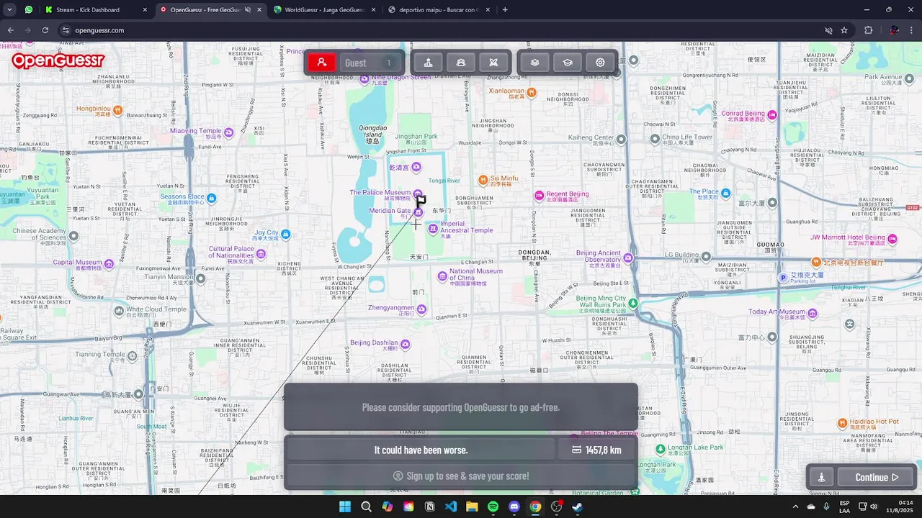Open the settings gear in game toolbar
This screenshot has width=922, height=518.
click(x=600, y=63)
